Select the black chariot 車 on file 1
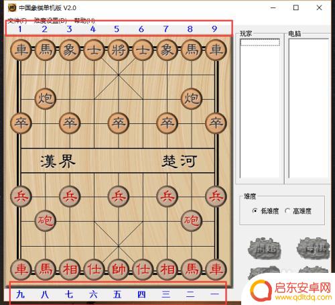This screenshot has width=335, height=305. click(21, 50)
